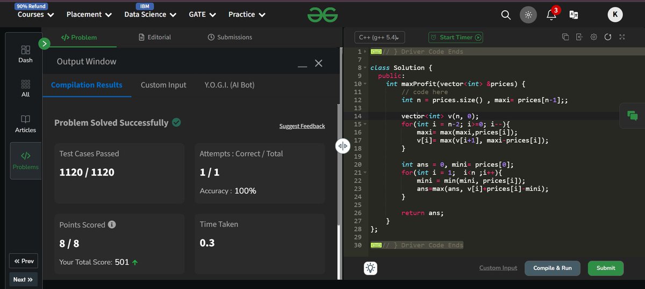The width and height of the screenshot is (645, 289).
Task: Collapse class Solution fold at line 8
Action: [366, 68]
